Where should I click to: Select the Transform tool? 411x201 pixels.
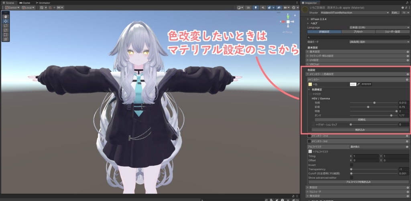click(x=6, y=39)
